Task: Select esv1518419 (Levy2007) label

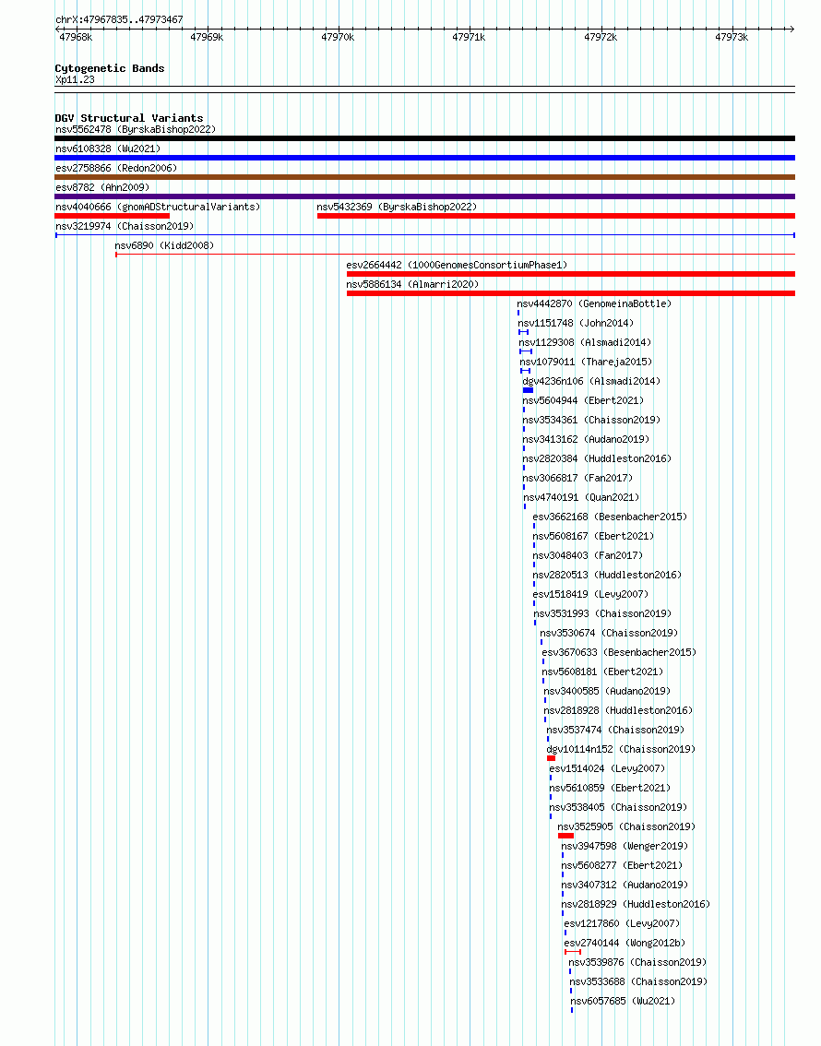Action: pyautogui.click(x=590, y=594)
